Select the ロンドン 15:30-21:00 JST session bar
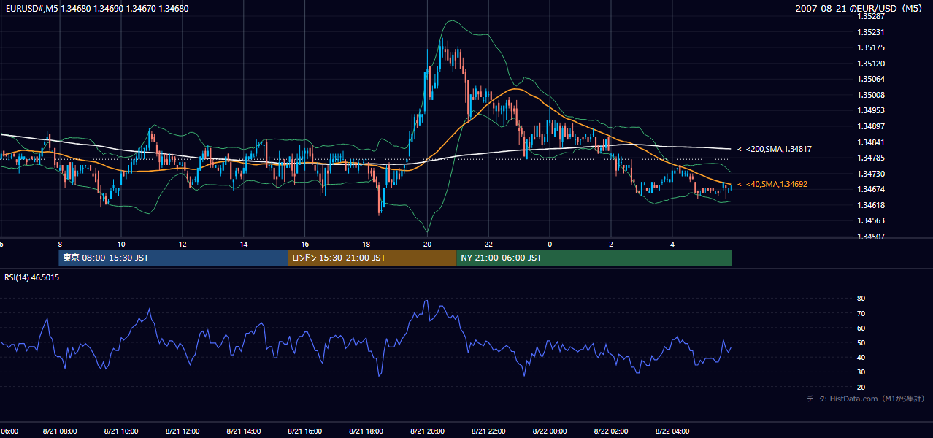The image size is (933, 438). coord(372,258)
